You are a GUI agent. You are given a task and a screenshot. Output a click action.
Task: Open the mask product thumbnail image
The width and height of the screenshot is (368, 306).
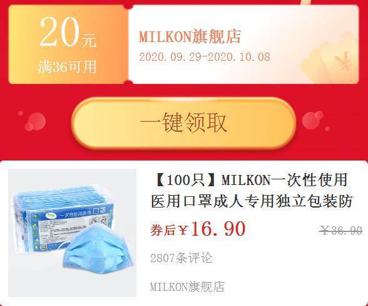[73, 233]
